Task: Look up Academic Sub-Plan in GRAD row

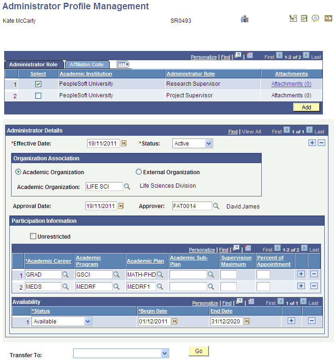Action: 211,275
